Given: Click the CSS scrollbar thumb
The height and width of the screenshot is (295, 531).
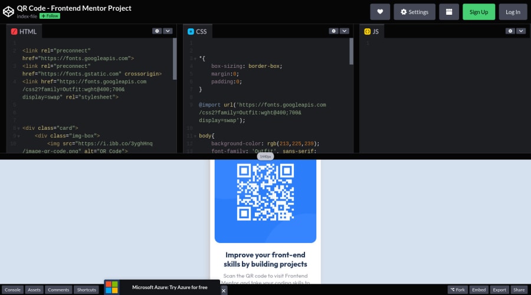Looking at the screenshot, I should click(x=352, y=51).
